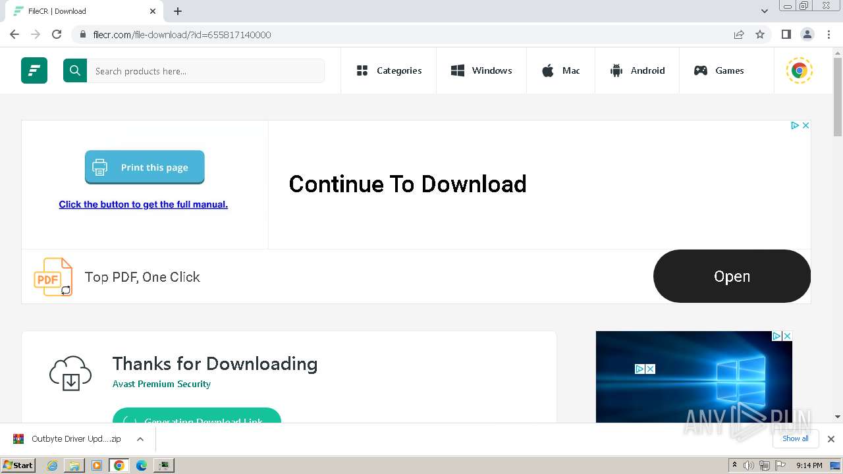Click the Top PDF, One Click text

142,277
